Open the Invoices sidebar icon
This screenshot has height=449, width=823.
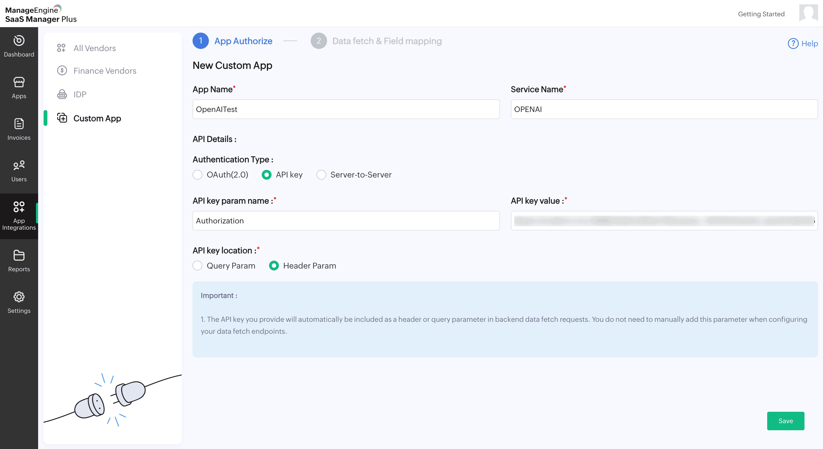click(19, 124)
